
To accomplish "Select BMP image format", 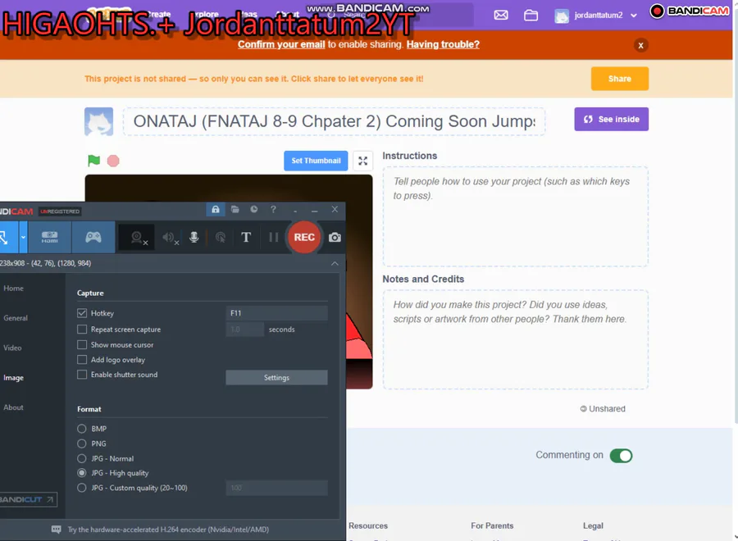I will point(82,429).
